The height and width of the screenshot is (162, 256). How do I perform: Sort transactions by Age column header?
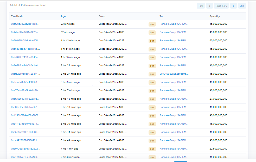[63, 16]
